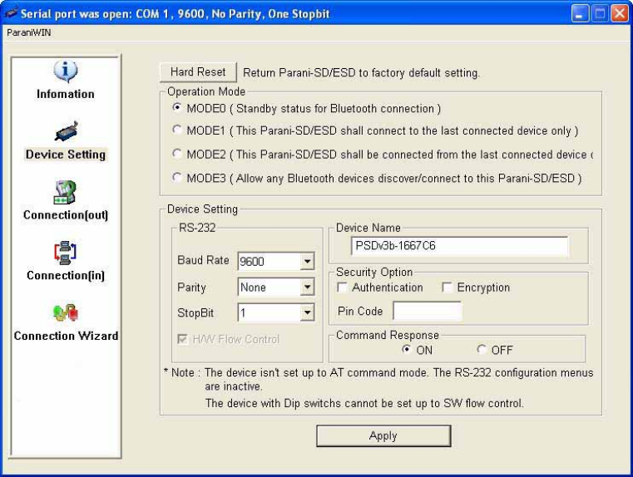Close the ParaniWIN window
Screen dimensions: 633x477
click(620, 13)
